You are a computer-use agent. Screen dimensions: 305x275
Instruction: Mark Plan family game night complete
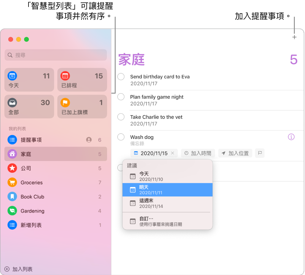(x=121, y=97)
